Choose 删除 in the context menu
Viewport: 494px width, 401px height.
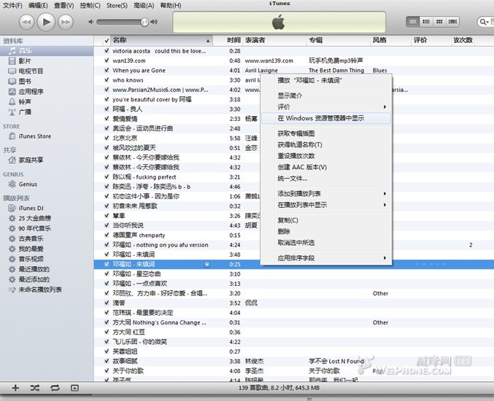[326, 231]
